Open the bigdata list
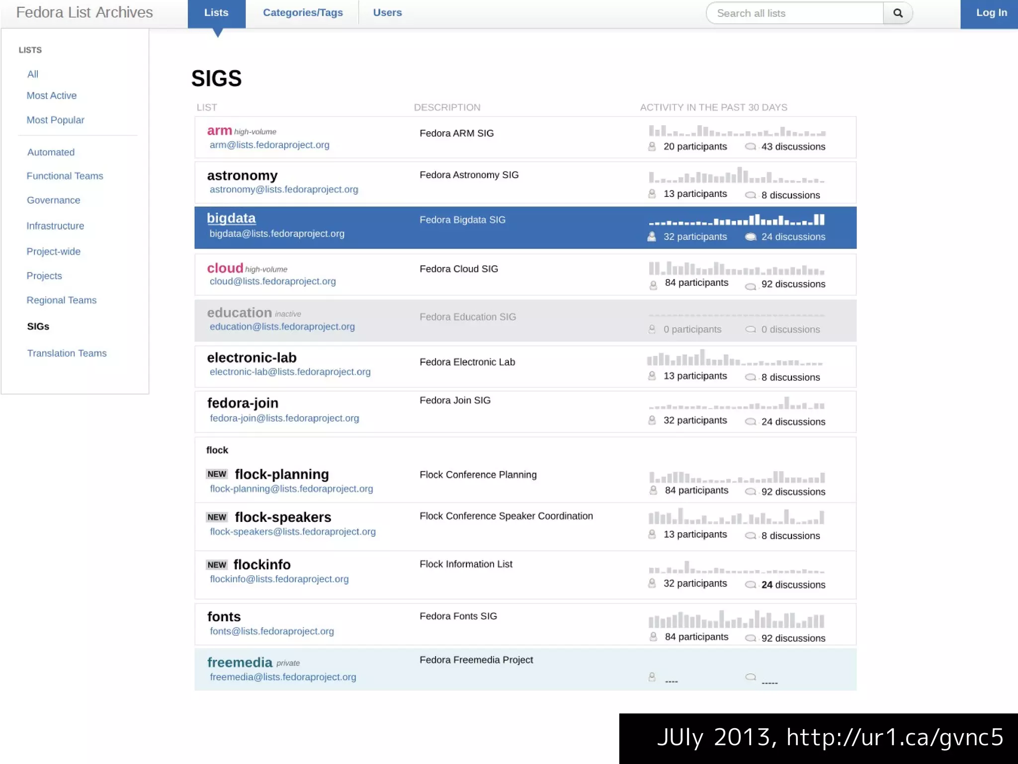 (231, 218)
